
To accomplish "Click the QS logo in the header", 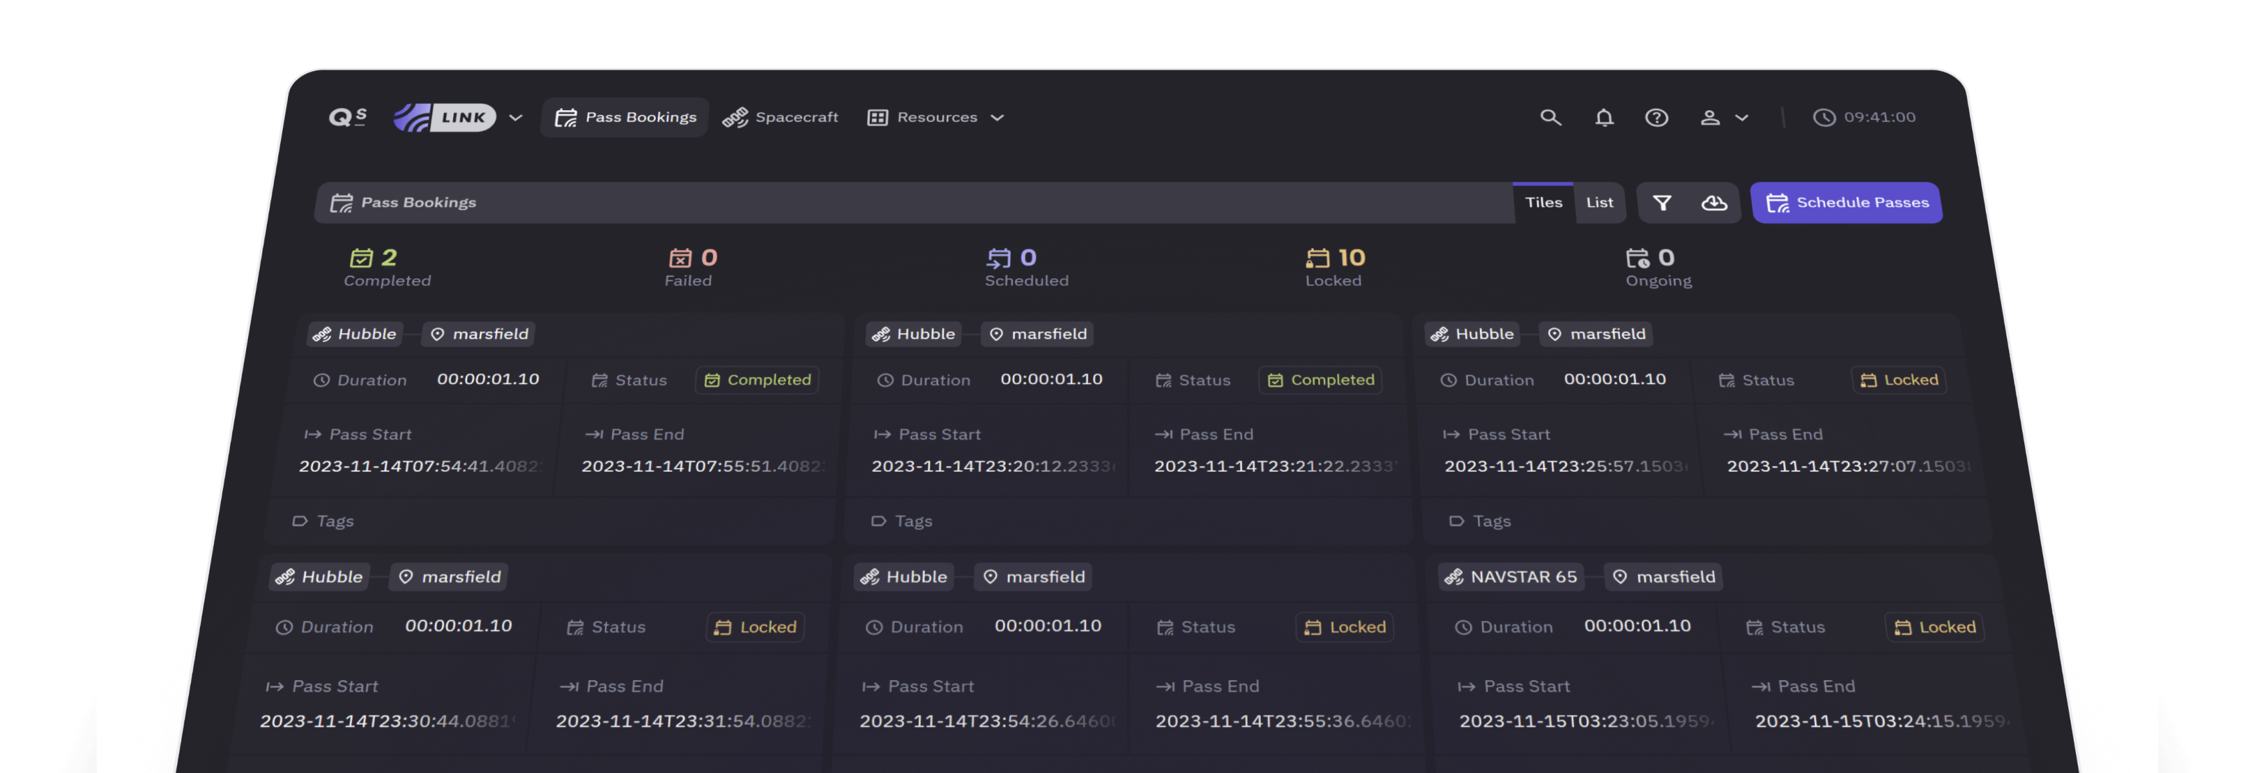I will coord(347,117).
